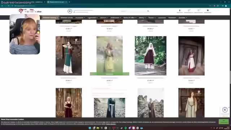Open the underlined cookie policy link
Image resolution: width=231 pixels, height=130 pixels.
point(111,124)
